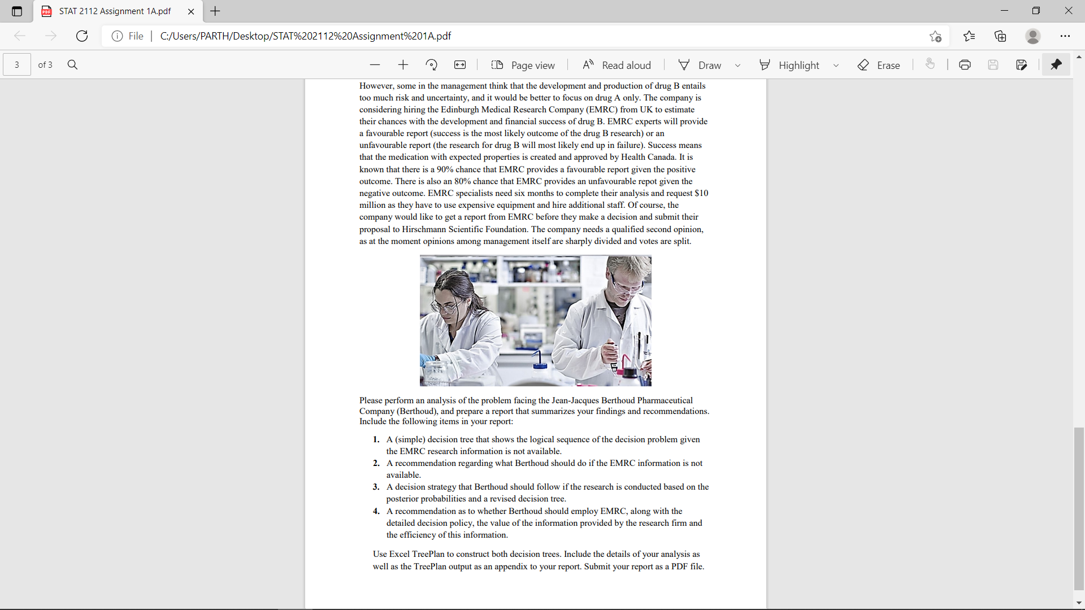The image size is (1085, 610).
Task: Click the page number input field
Action: coord(17,65)
